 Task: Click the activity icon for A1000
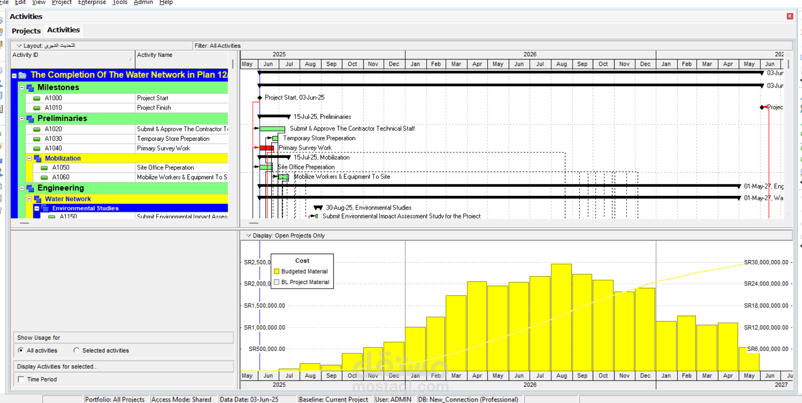pyautogui.click(x=37, y=98)
